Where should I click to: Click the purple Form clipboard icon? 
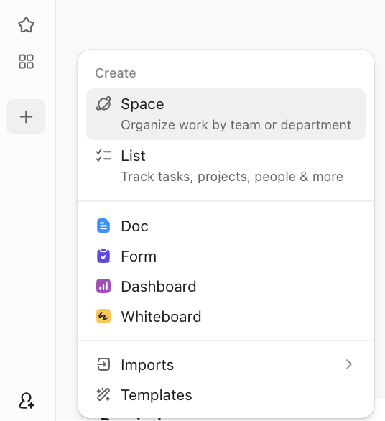coord(103,256)
